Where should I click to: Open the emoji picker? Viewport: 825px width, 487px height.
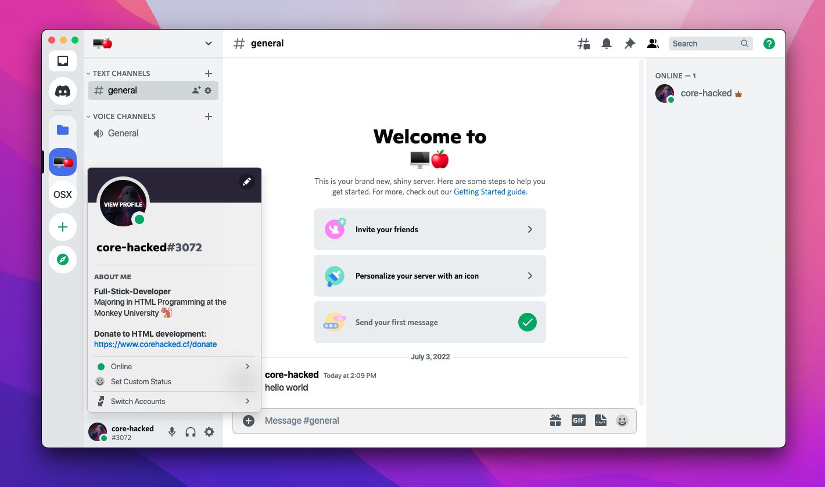(622, 421)
